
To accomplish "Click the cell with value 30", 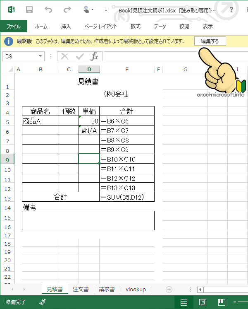I will 89,121.
